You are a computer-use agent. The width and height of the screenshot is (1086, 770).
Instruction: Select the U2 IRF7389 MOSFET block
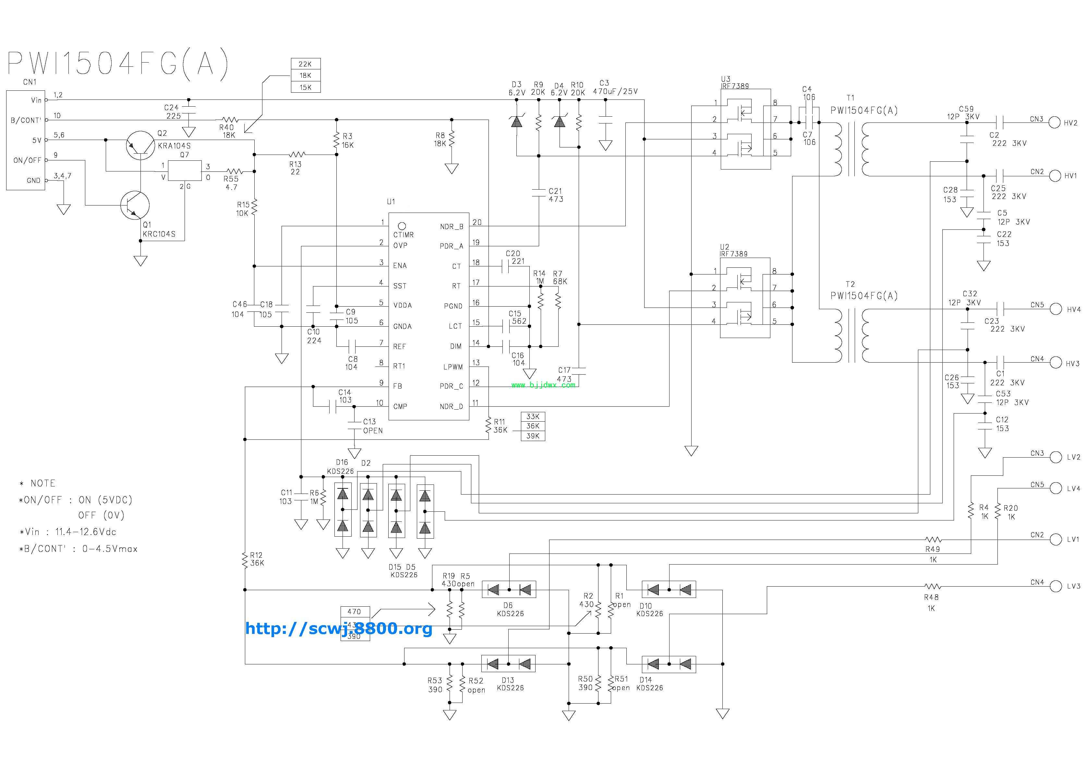(x=745, y=297)
